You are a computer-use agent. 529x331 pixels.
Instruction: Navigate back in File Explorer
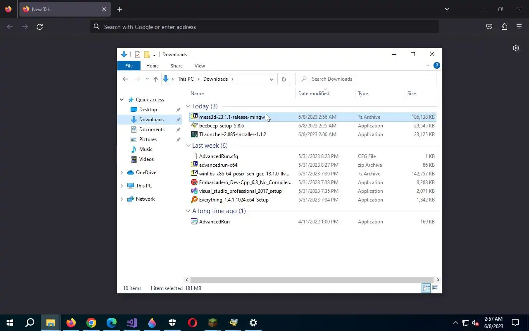[125, 79]
